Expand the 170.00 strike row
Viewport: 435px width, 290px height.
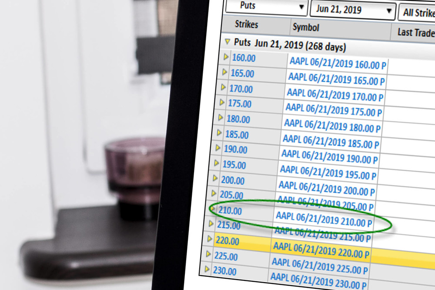(x=223, y=88)
